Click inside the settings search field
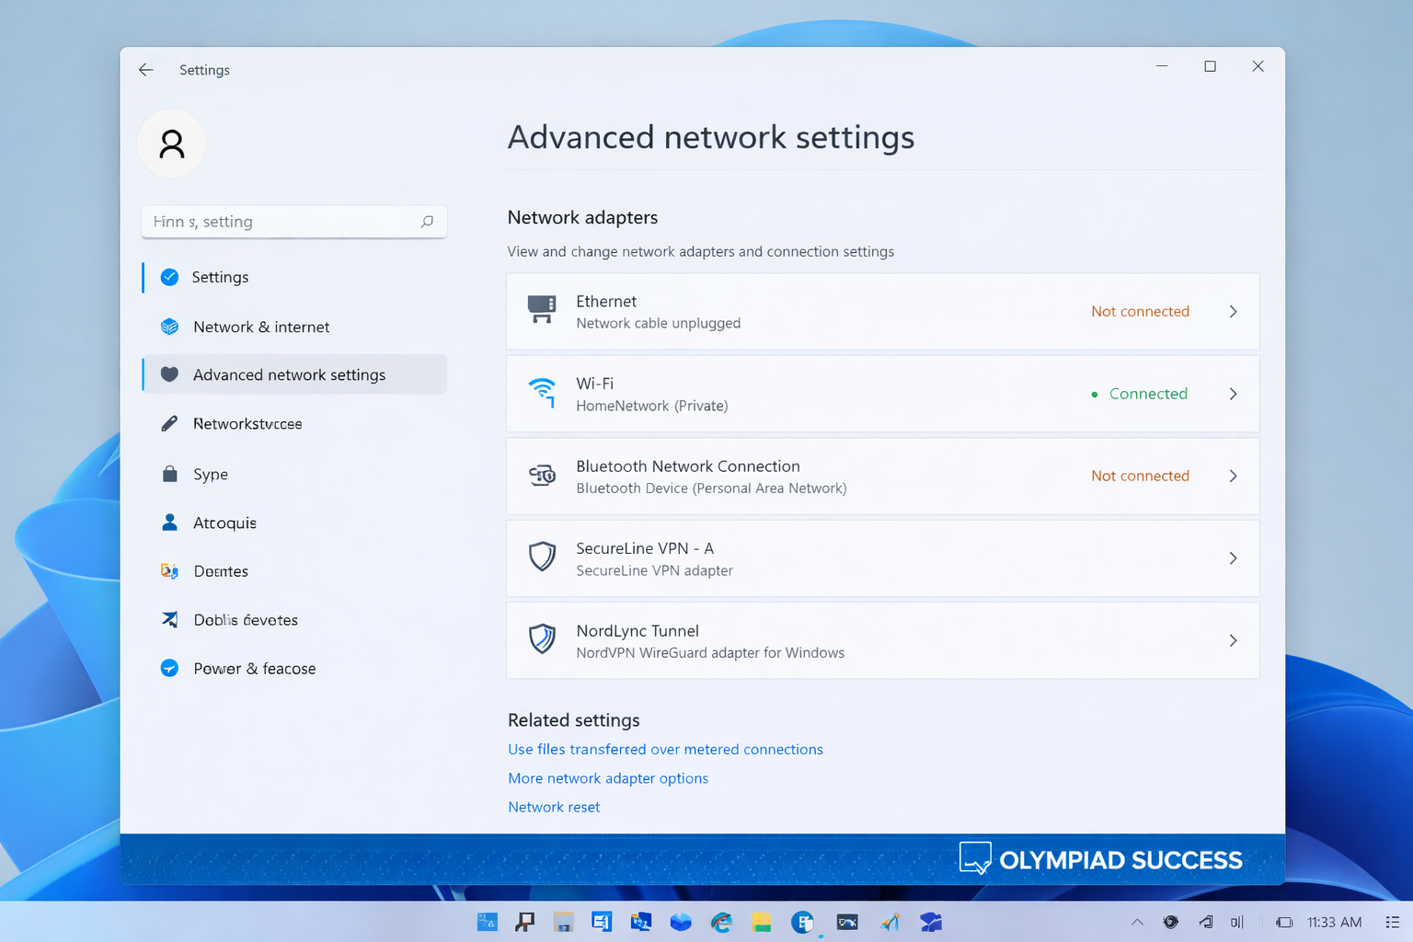The height and width of the screenshot is (942, 1413). coord(276,221)
